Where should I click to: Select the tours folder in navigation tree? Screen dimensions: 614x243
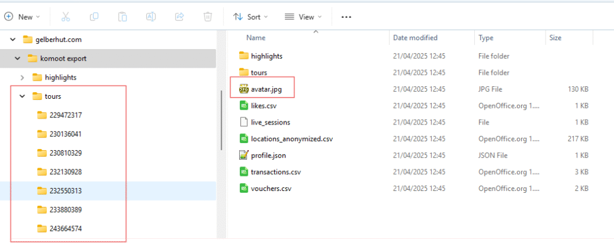pos(53,96)
